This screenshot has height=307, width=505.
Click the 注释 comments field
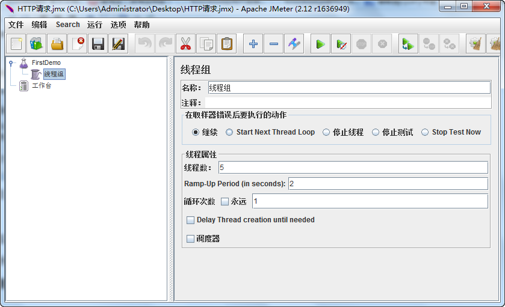348,103
